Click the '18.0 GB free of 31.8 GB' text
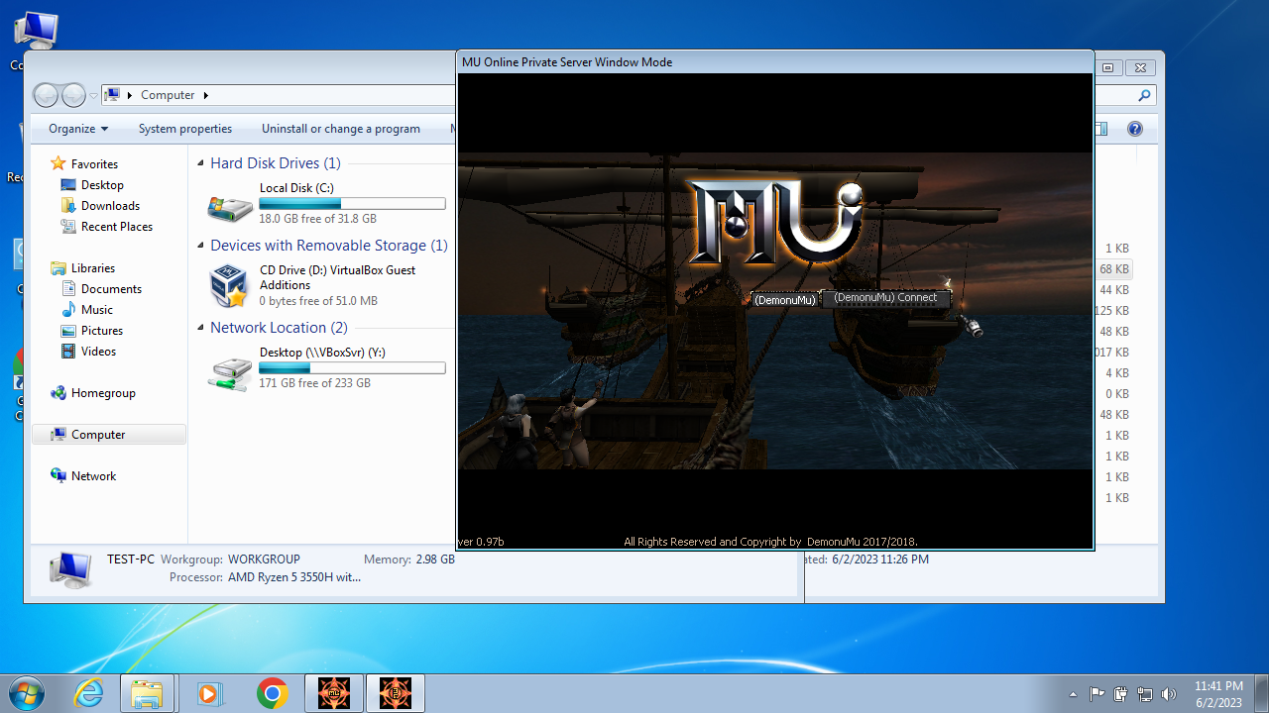The image size is (1269, 713). (317, 219)
